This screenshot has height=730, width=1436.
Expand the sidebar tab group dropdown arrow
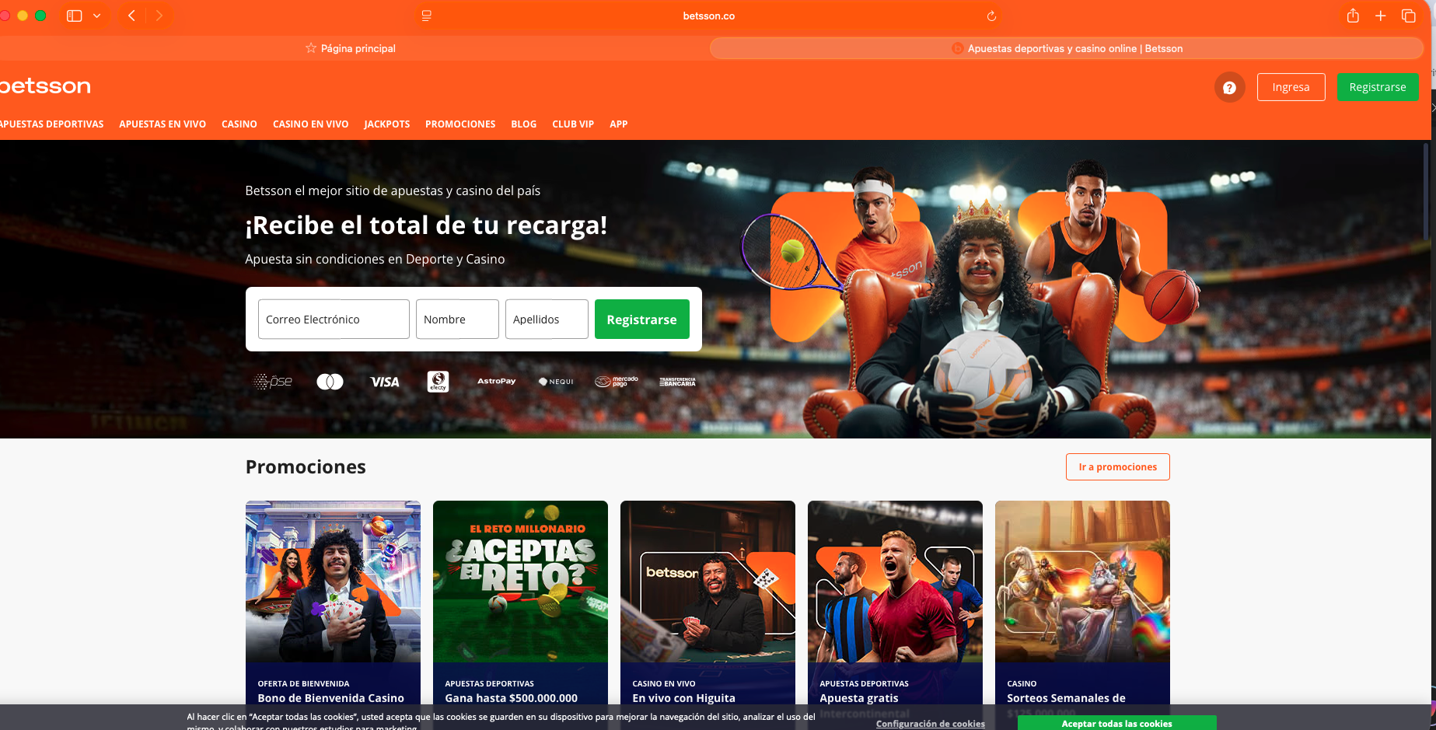click(97, 16)
